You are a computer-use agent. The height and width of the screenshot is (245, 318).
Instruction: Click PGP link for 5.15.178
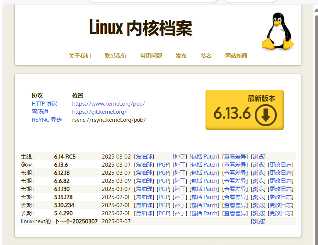pos(164,197)
